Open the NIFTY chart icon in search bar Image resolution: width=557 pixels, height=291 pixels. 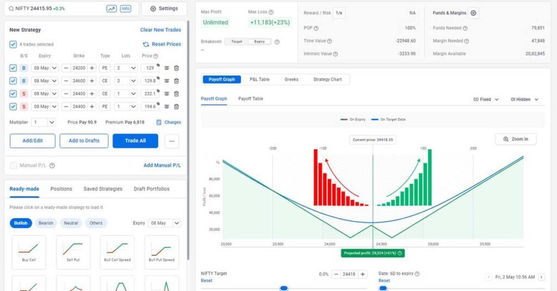point(112,9)
